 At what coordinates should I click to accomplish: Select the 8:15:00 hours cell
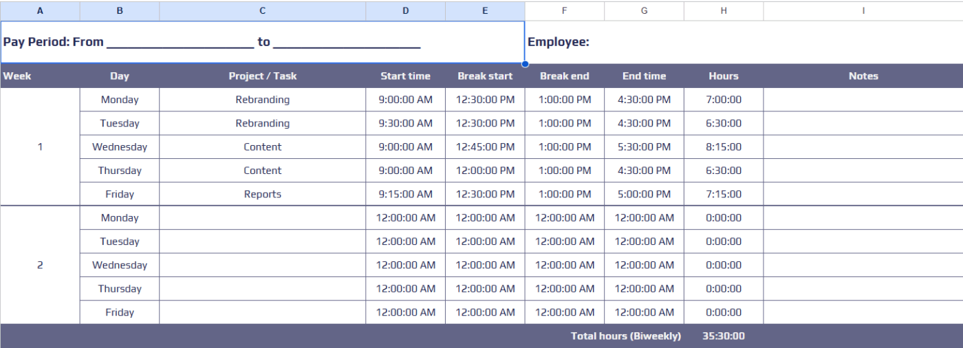724,147
